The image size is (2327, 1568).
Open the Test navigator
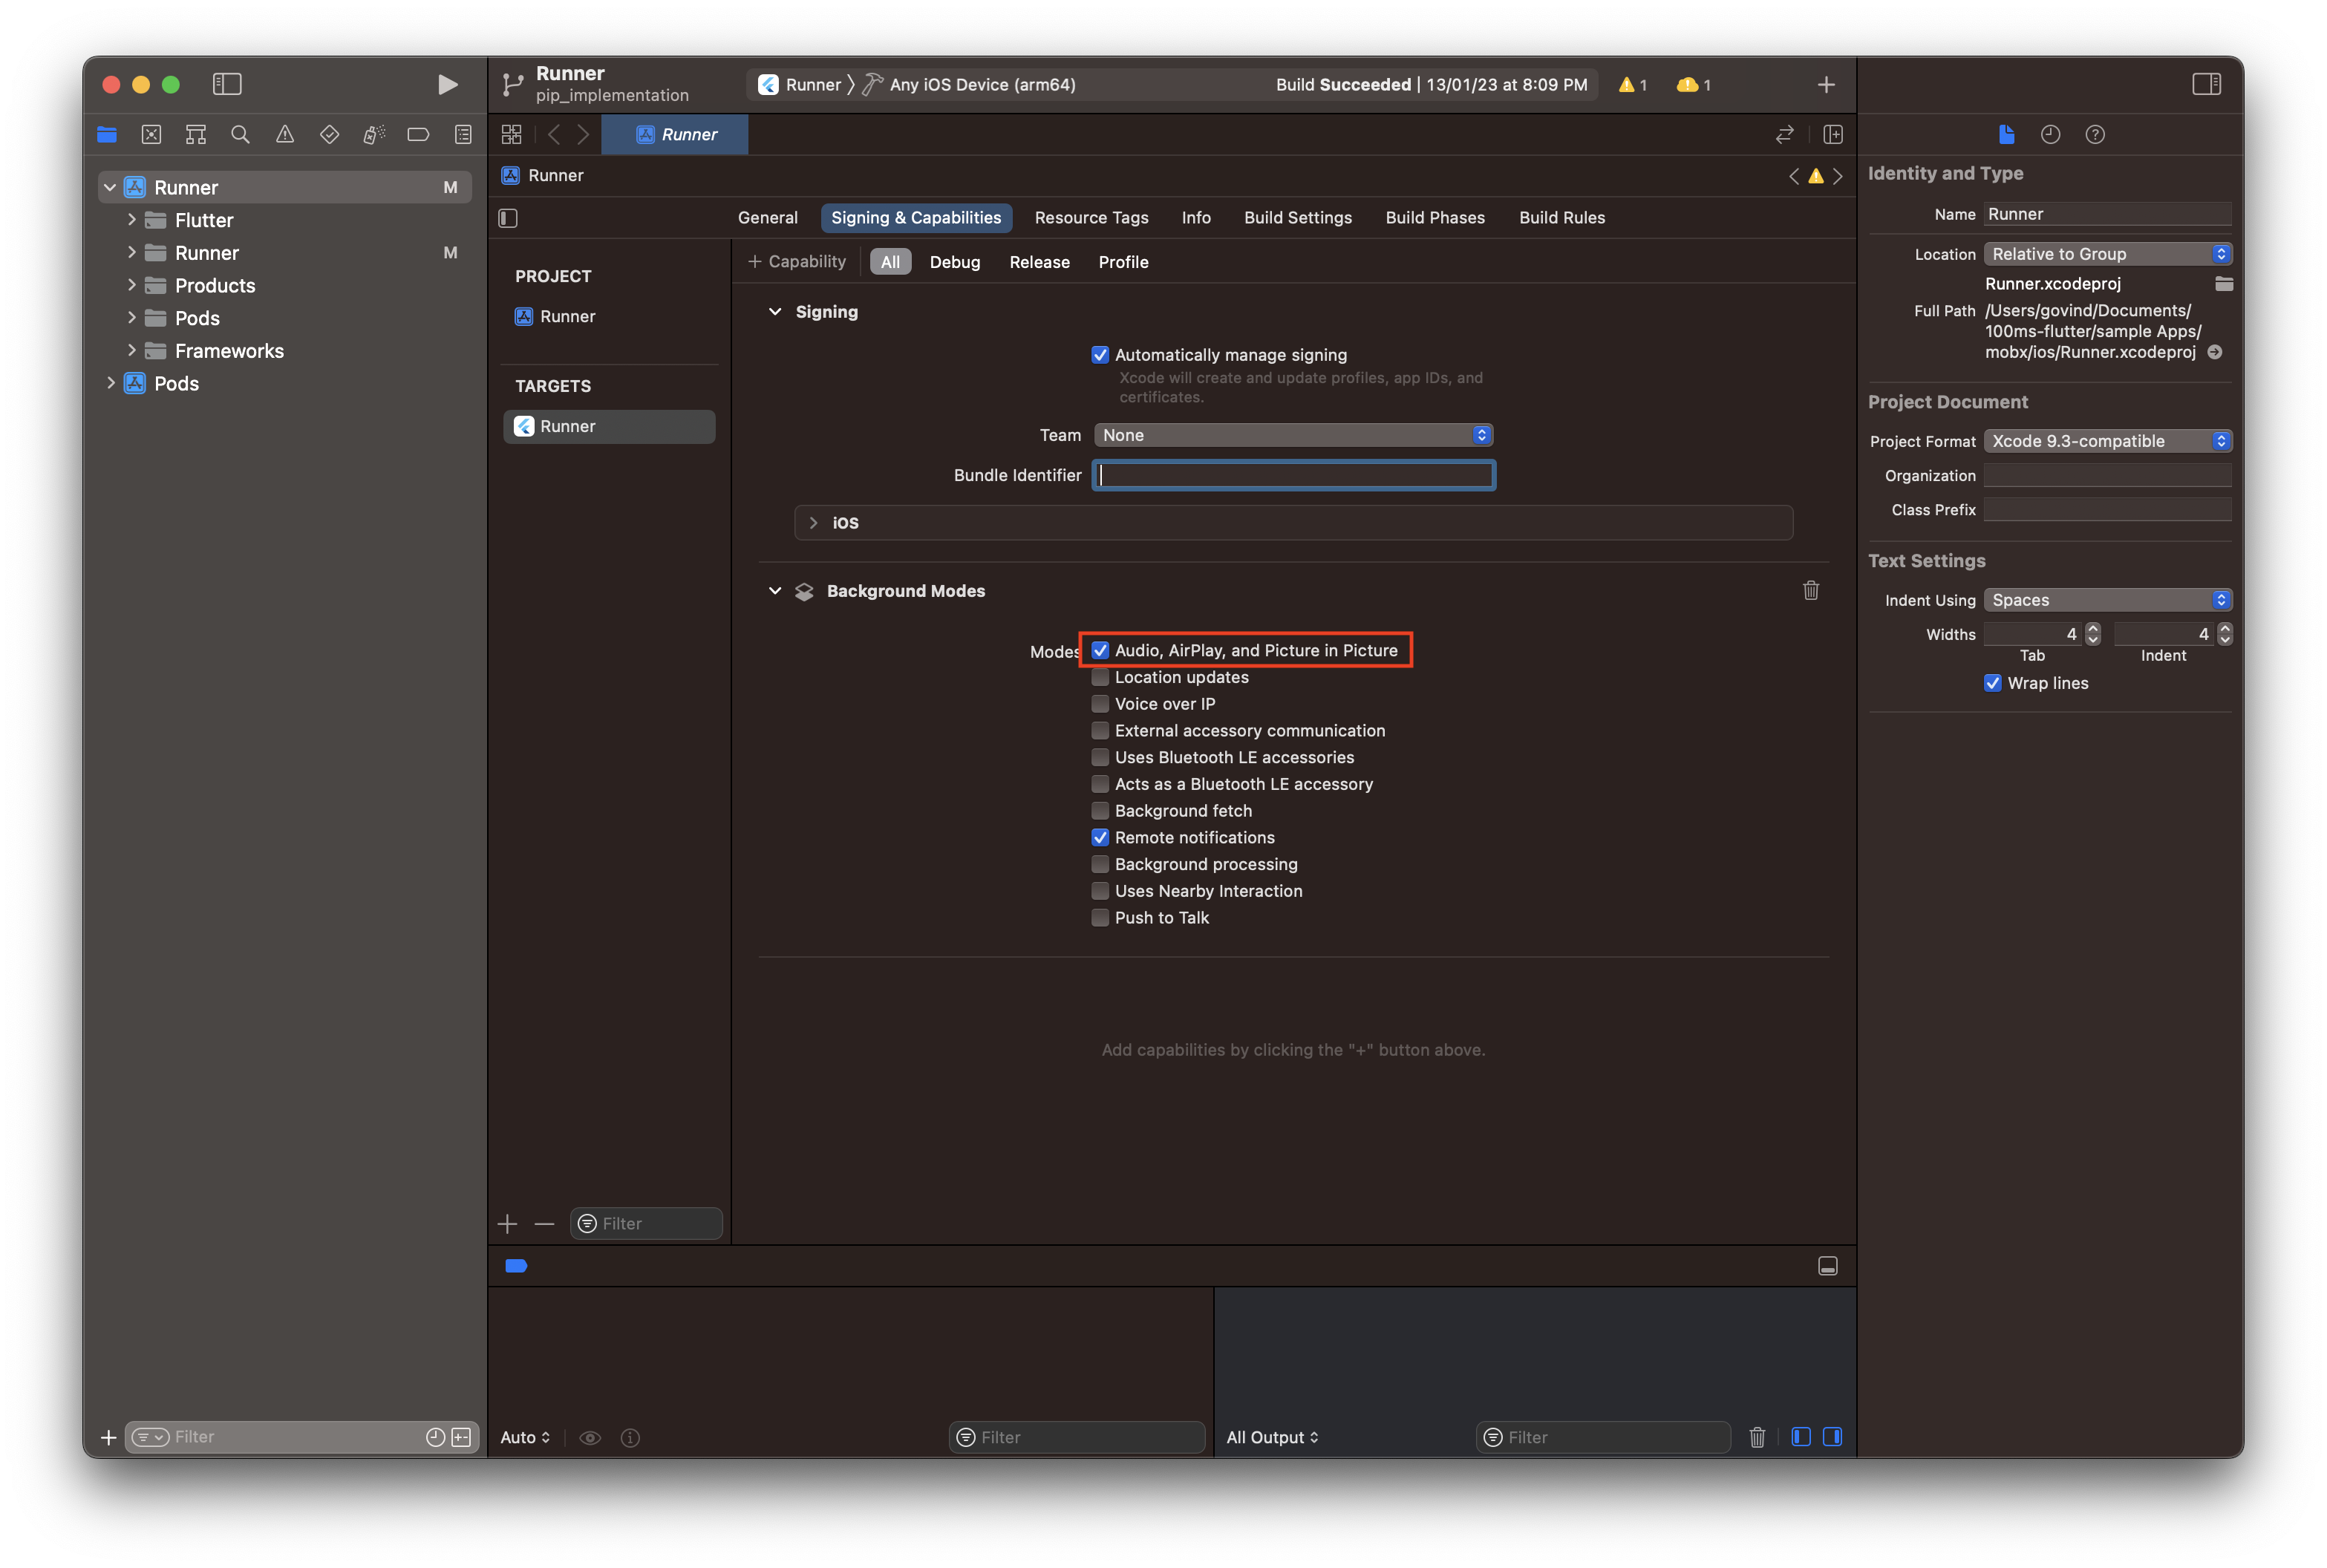coord(329,133)
